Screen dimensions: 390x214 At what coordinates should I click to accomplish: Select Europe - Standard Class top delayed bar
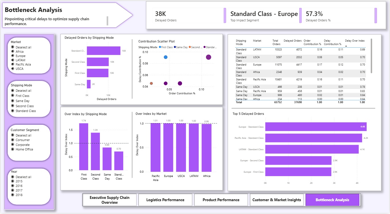316,127
